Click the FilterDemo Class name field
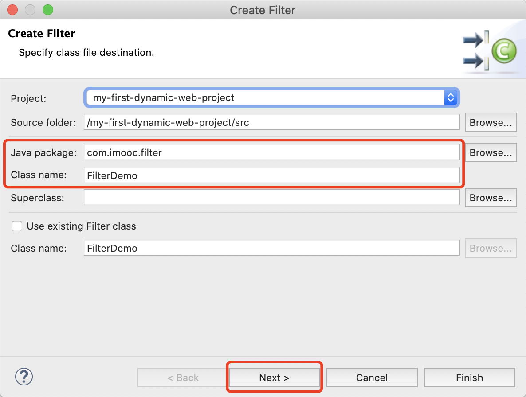Image resolution: width=526 pixels, height=397 pixels. point(271,175)
